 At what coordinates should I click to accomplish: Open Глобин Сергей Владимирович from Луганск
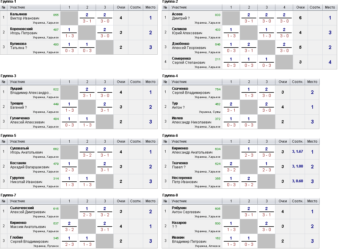tap(29, 240)
